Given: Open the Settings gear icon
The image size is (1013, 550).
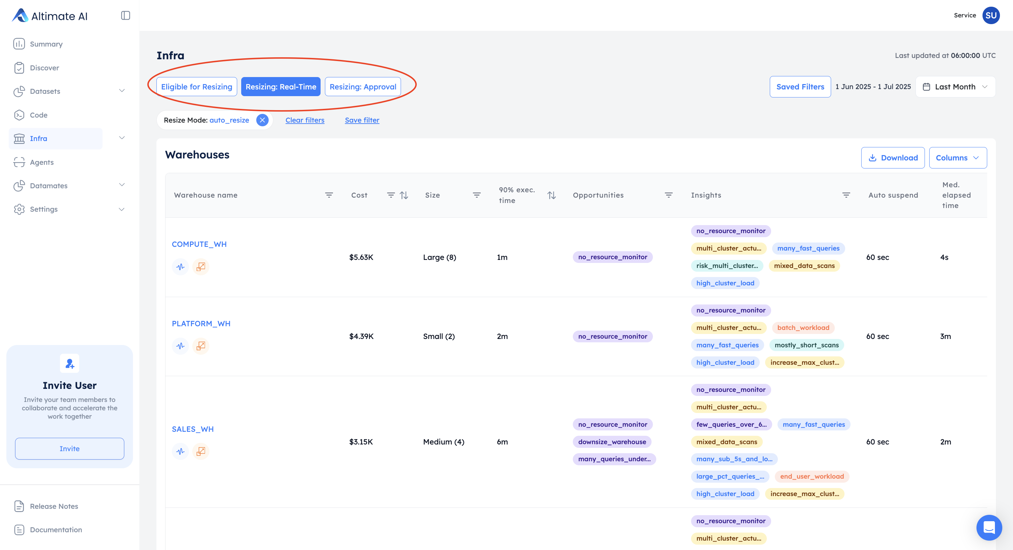Looking at the screenshot, I should (19, 209).
